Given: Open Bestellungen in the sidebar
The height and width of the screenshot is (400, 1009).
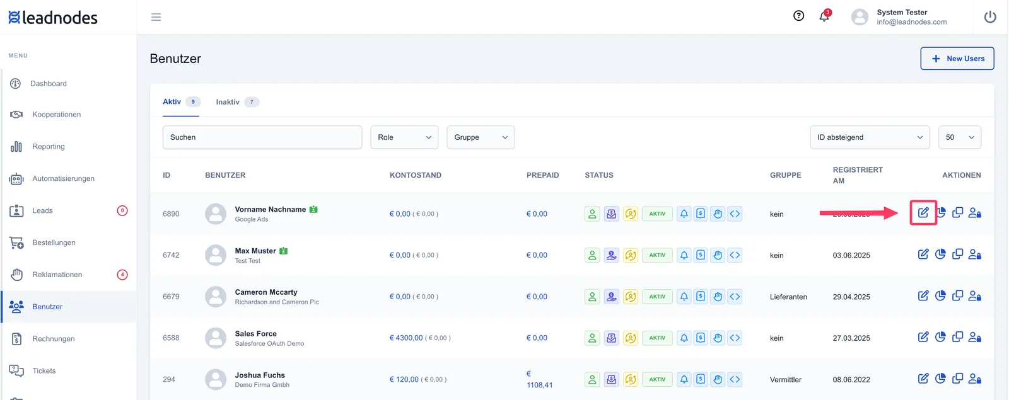Looking at the screenshot, I should pyautogui.click(x=54, y=243).
